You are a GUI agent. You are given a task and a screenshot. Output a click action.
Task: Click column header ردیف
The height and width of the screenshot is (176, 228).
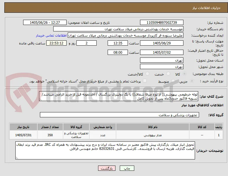coord(218,127)
